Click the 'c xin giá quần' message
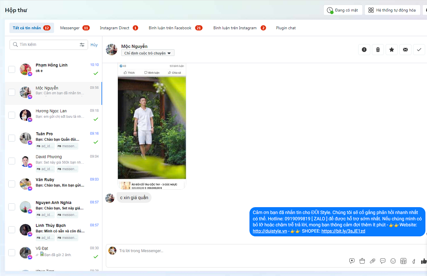The image size is (427, 276). click(134, 198)
